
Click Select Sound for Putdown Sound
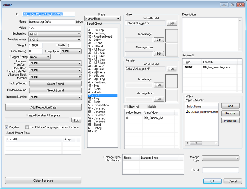pos(55,90)
